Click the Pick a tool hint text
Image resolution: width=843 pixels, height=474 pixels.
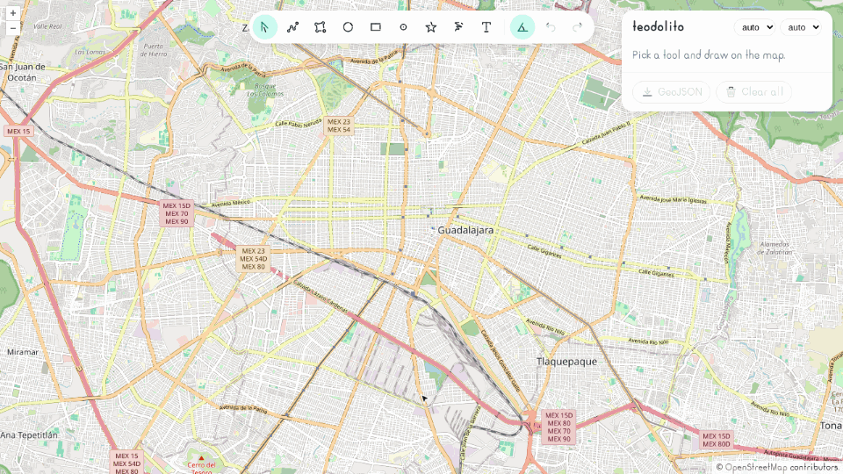tap(709, 54)
